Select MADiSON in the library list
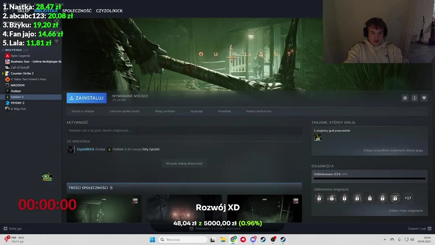Viewport: 435px width, 245px height. tap(17, 85)
